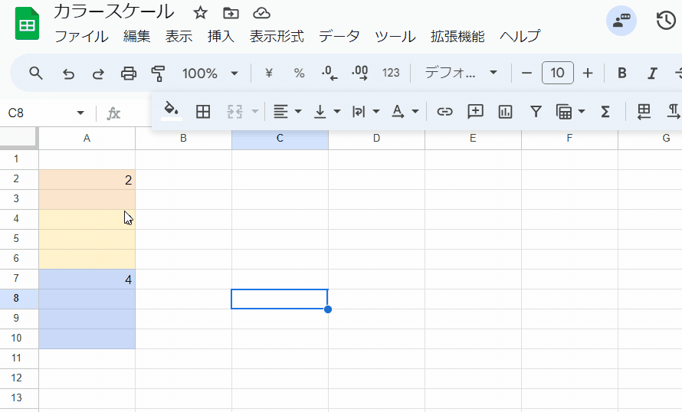Open the ファイル menu

point(81,36)
